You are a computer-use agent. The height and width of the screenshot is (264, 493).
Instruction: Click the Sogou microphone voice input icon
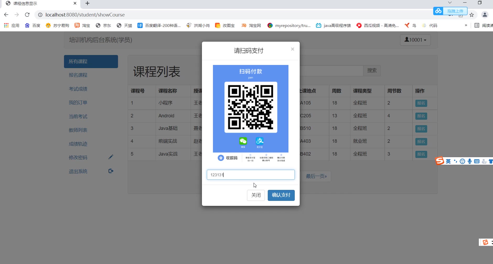click(470, 161)
